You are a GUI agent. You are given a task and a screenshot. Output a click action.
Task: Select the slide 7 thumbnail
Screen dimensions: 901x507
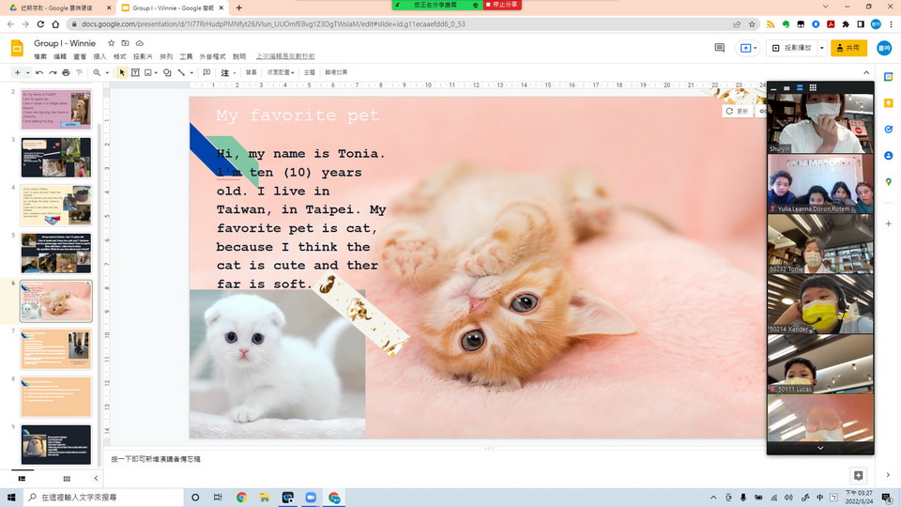tap(56, 349)
